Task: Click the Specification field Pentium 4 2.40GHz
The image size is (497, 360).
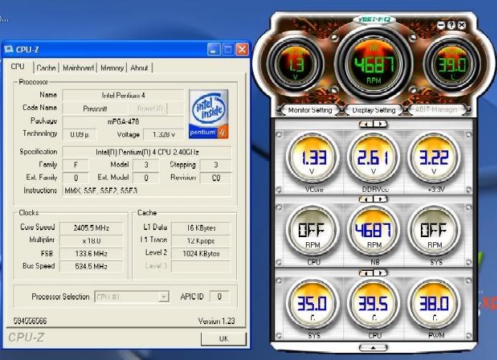Action: pos(147,152)
